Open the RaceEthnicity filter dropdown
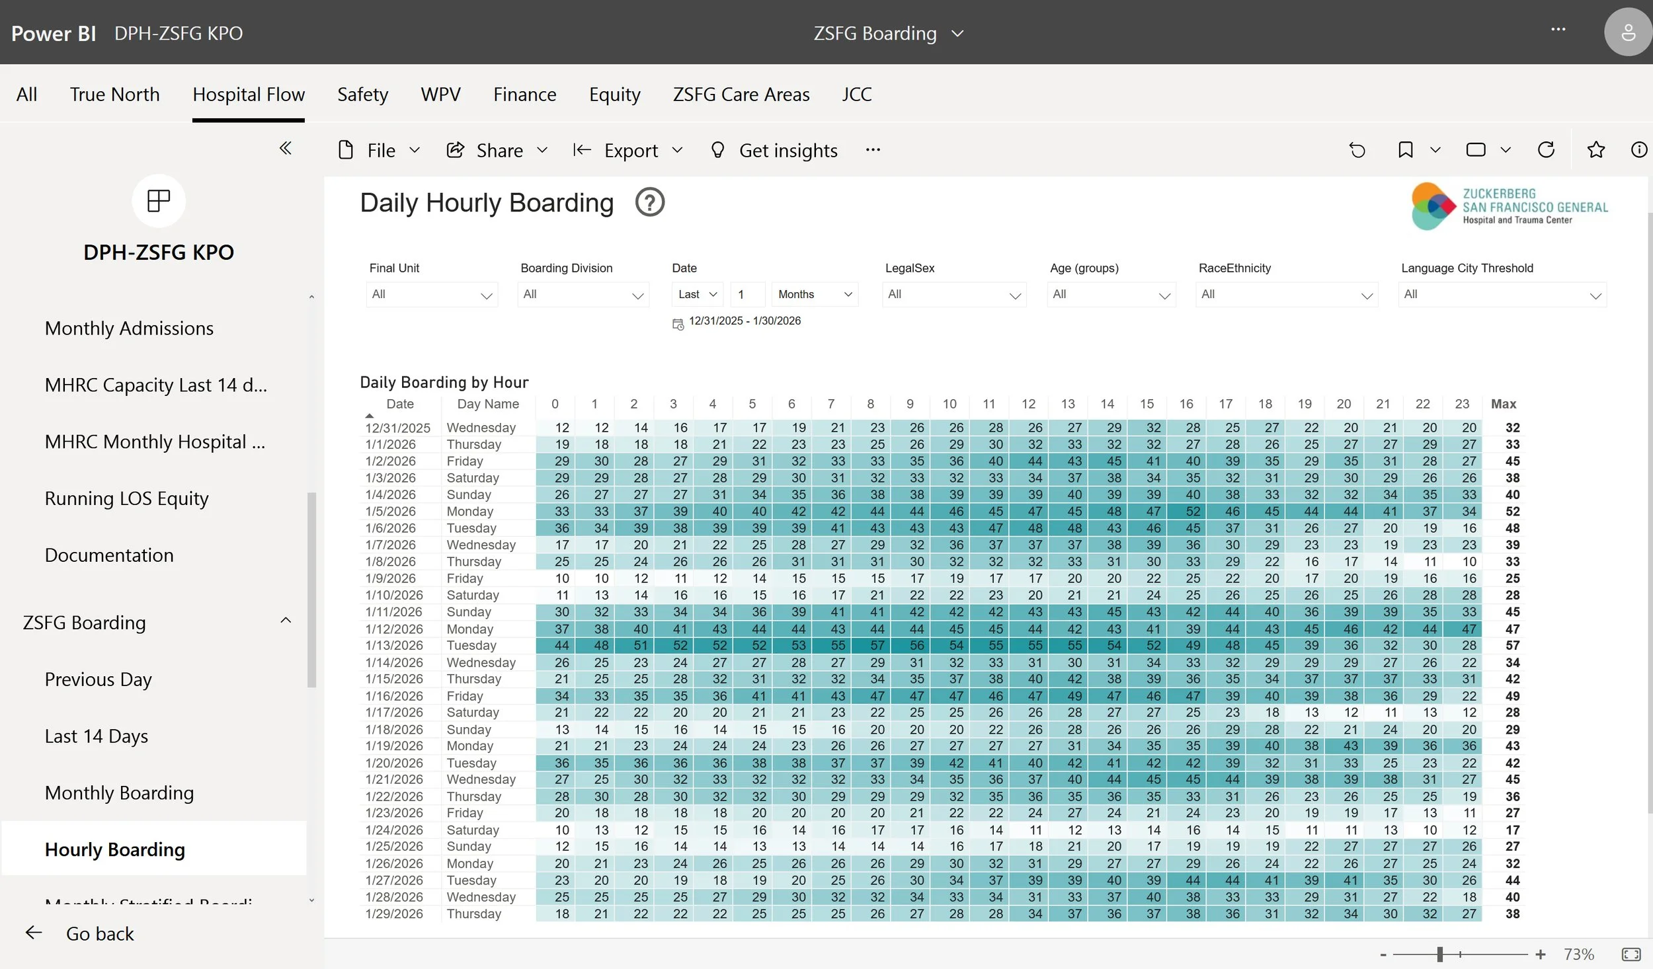The height and width of the screenshot is (969, 1653). click(1286, 295)
